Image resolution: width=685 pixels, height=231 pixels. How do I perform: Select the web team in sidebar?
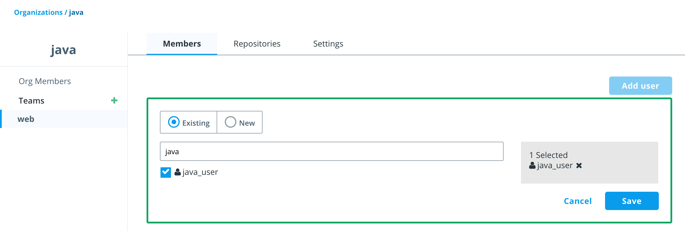point(64,119)
